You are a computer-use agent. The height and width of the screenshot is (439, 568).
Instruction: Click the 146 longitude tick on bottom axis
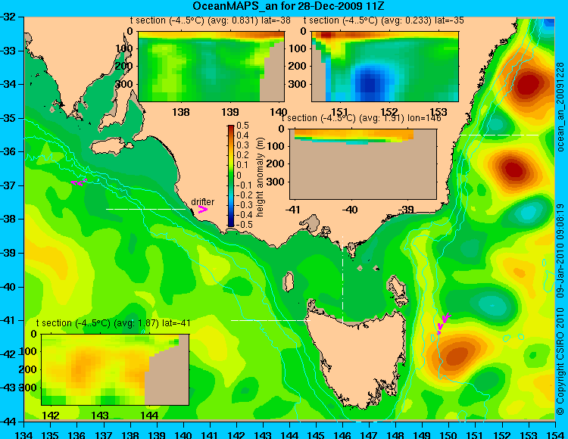(x=342, y=434)
